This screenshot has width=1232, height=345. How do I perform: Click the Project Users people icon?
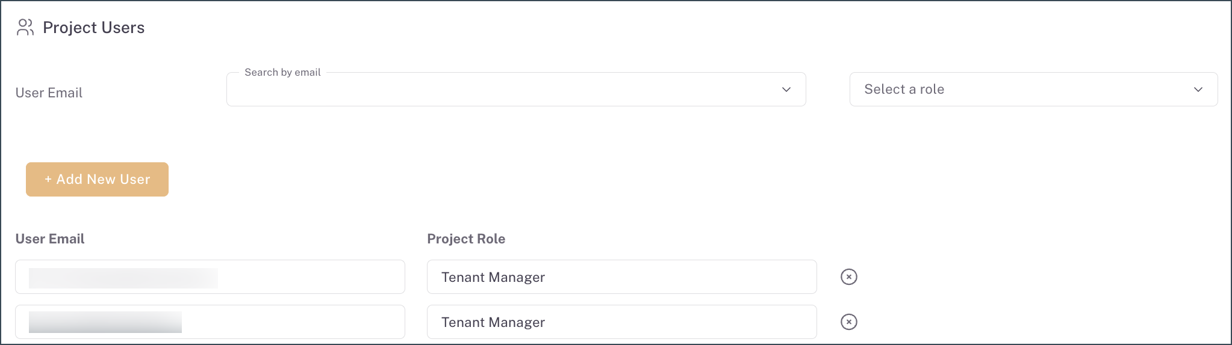tap(25, 28)
